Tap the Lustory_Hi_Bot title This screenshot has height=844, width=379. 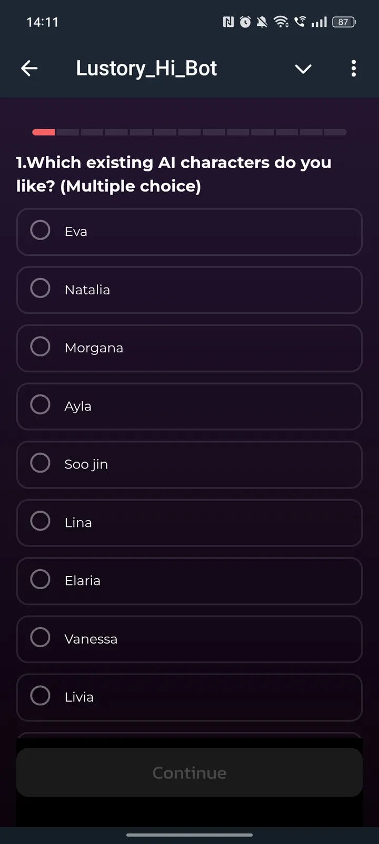[146, 68]
